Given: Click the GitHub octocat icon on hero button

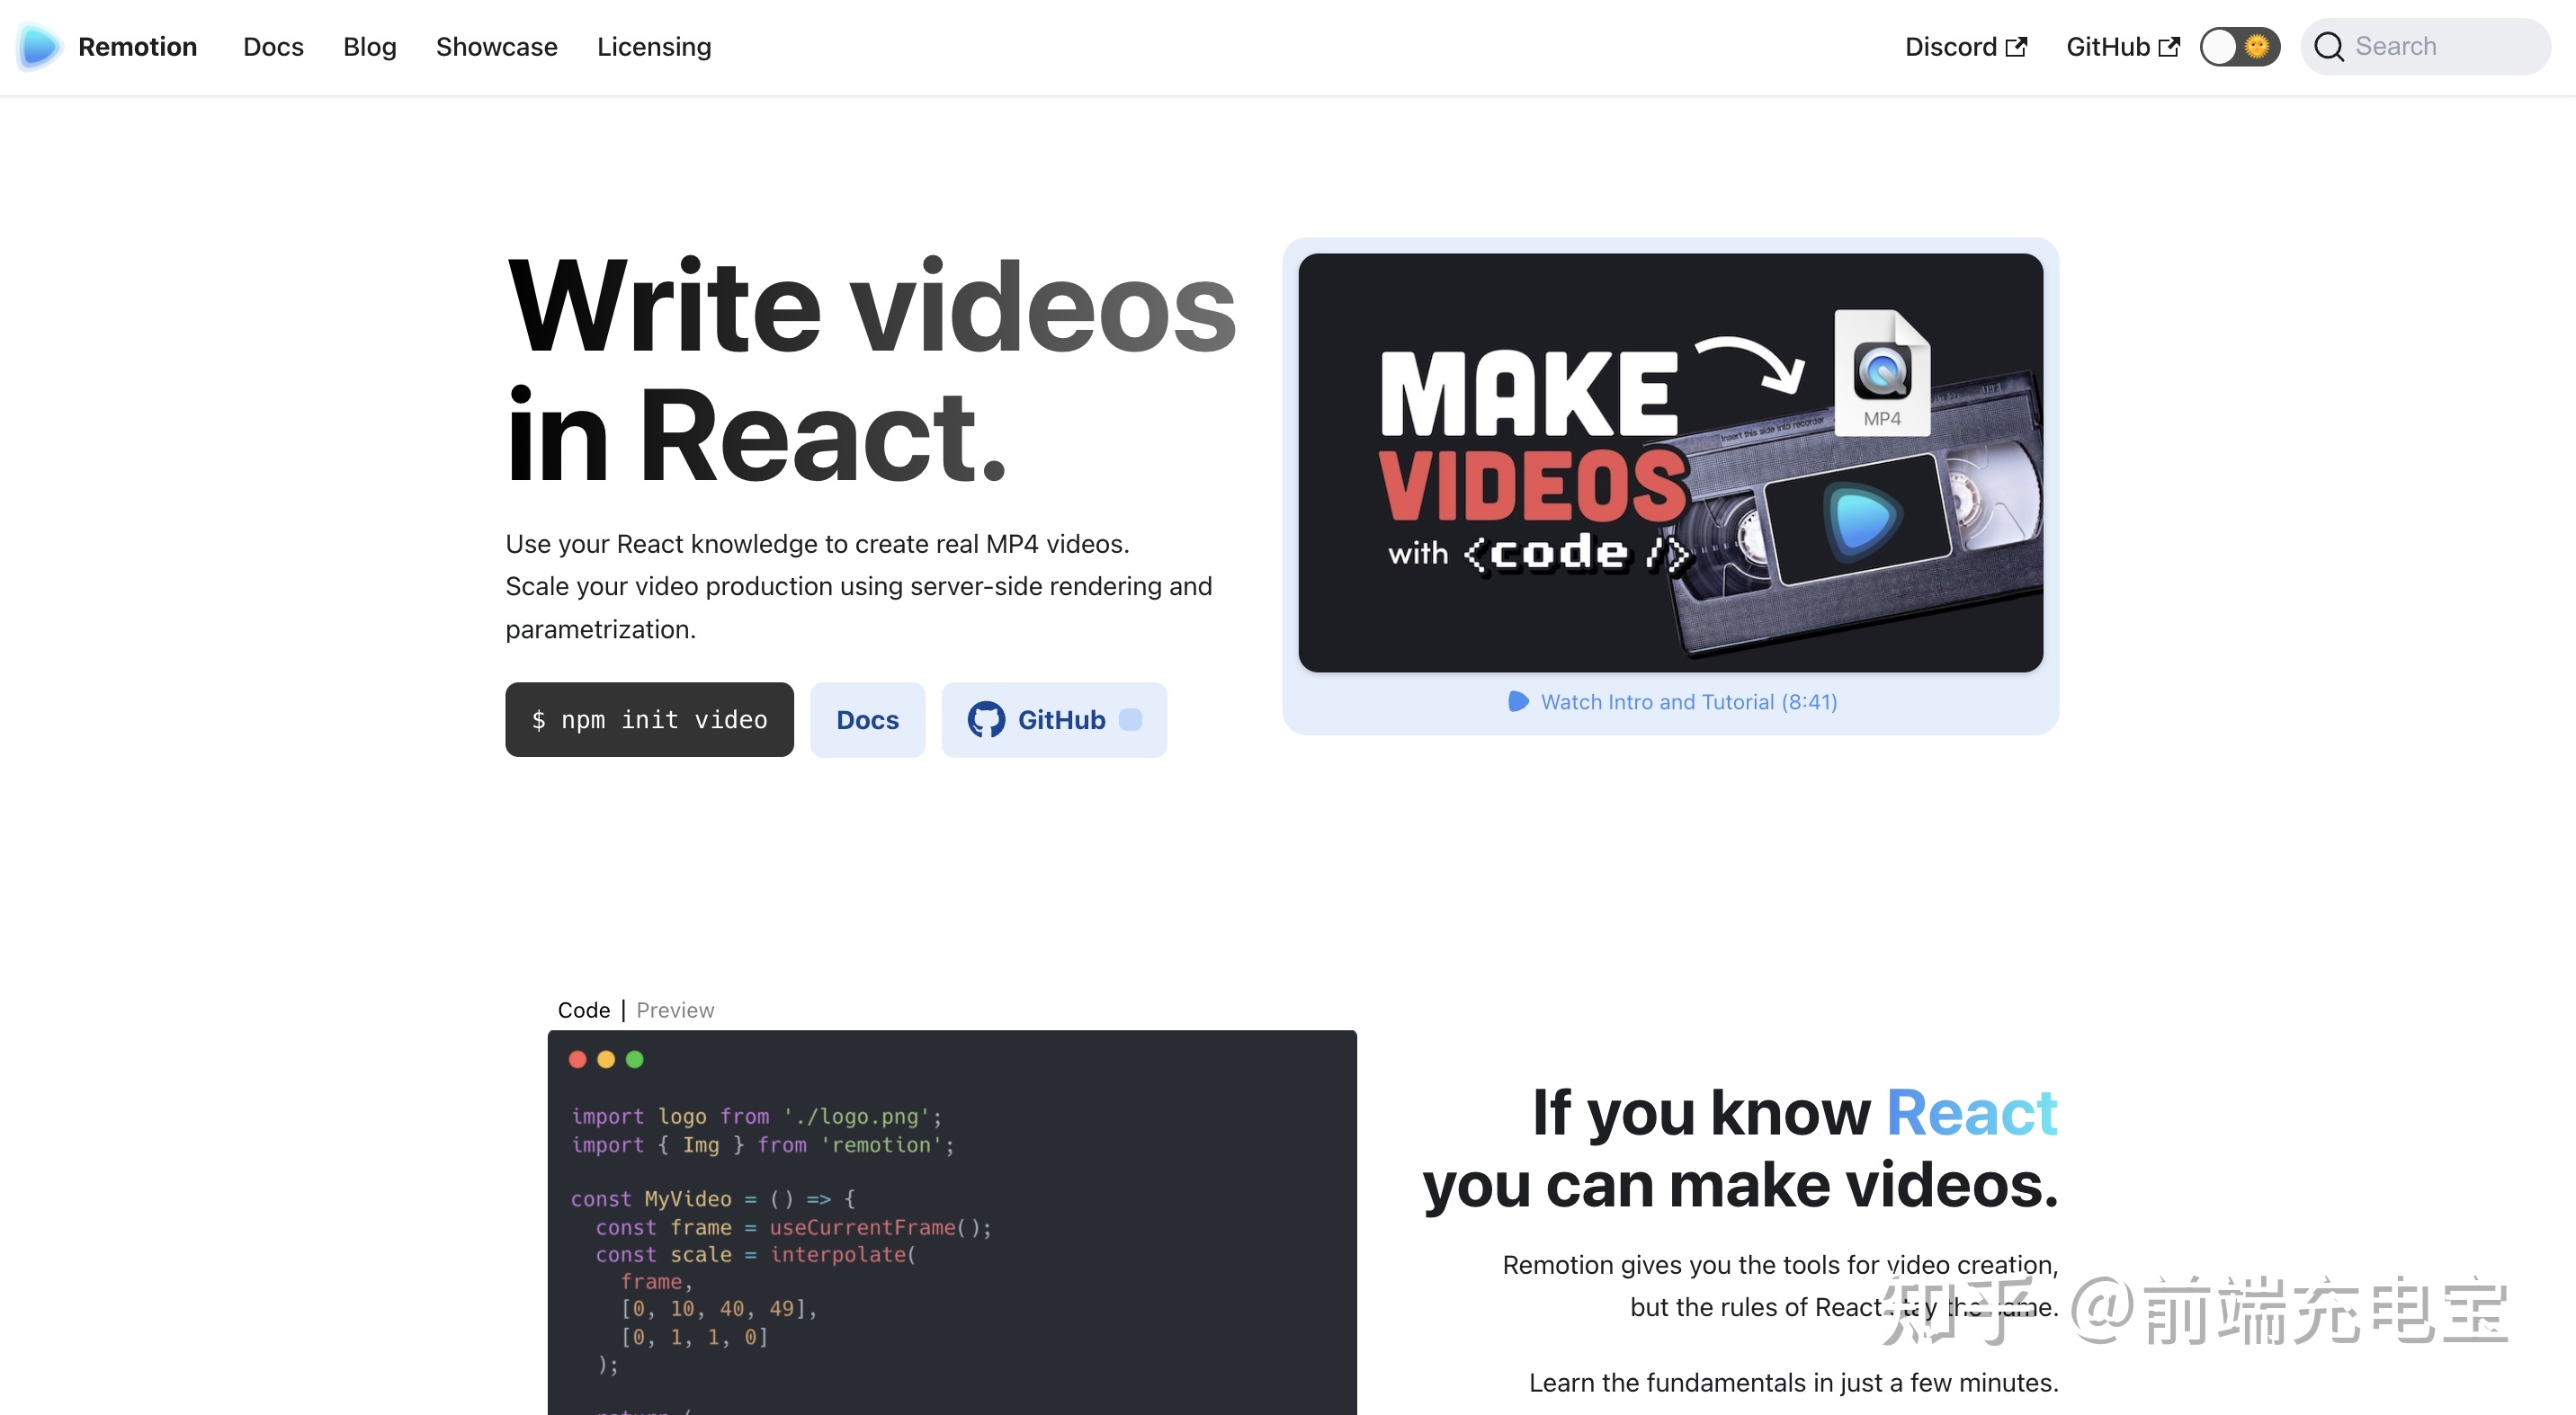Looking at the screenshot, I should 985,719.
